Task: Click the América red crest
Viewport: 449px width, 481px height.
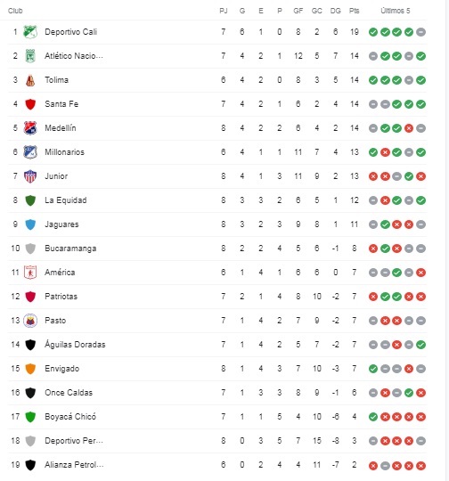Action: [30, 273]
